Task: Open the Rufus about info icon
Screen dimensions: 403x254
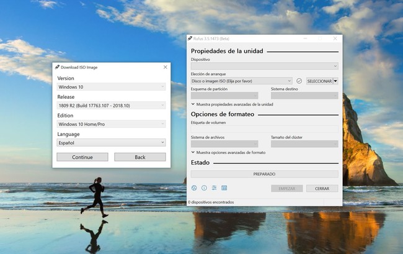Action: coord(204,188)
